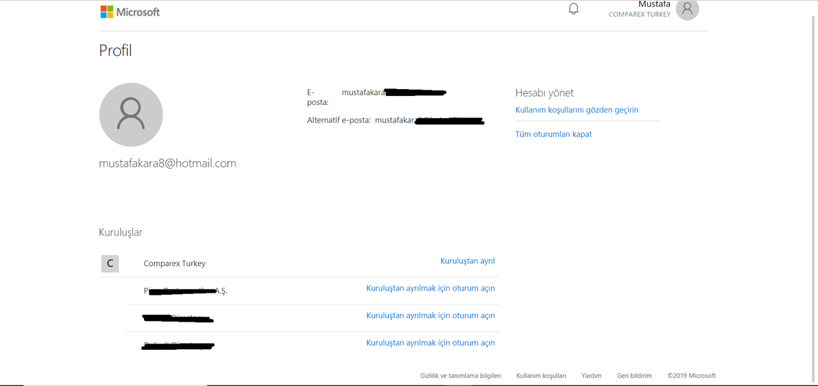The width and height of the screenshot is (818, 386).
Task: Click 'Tüm oturumları kapat' link
Action: click(x=554, y=134)
